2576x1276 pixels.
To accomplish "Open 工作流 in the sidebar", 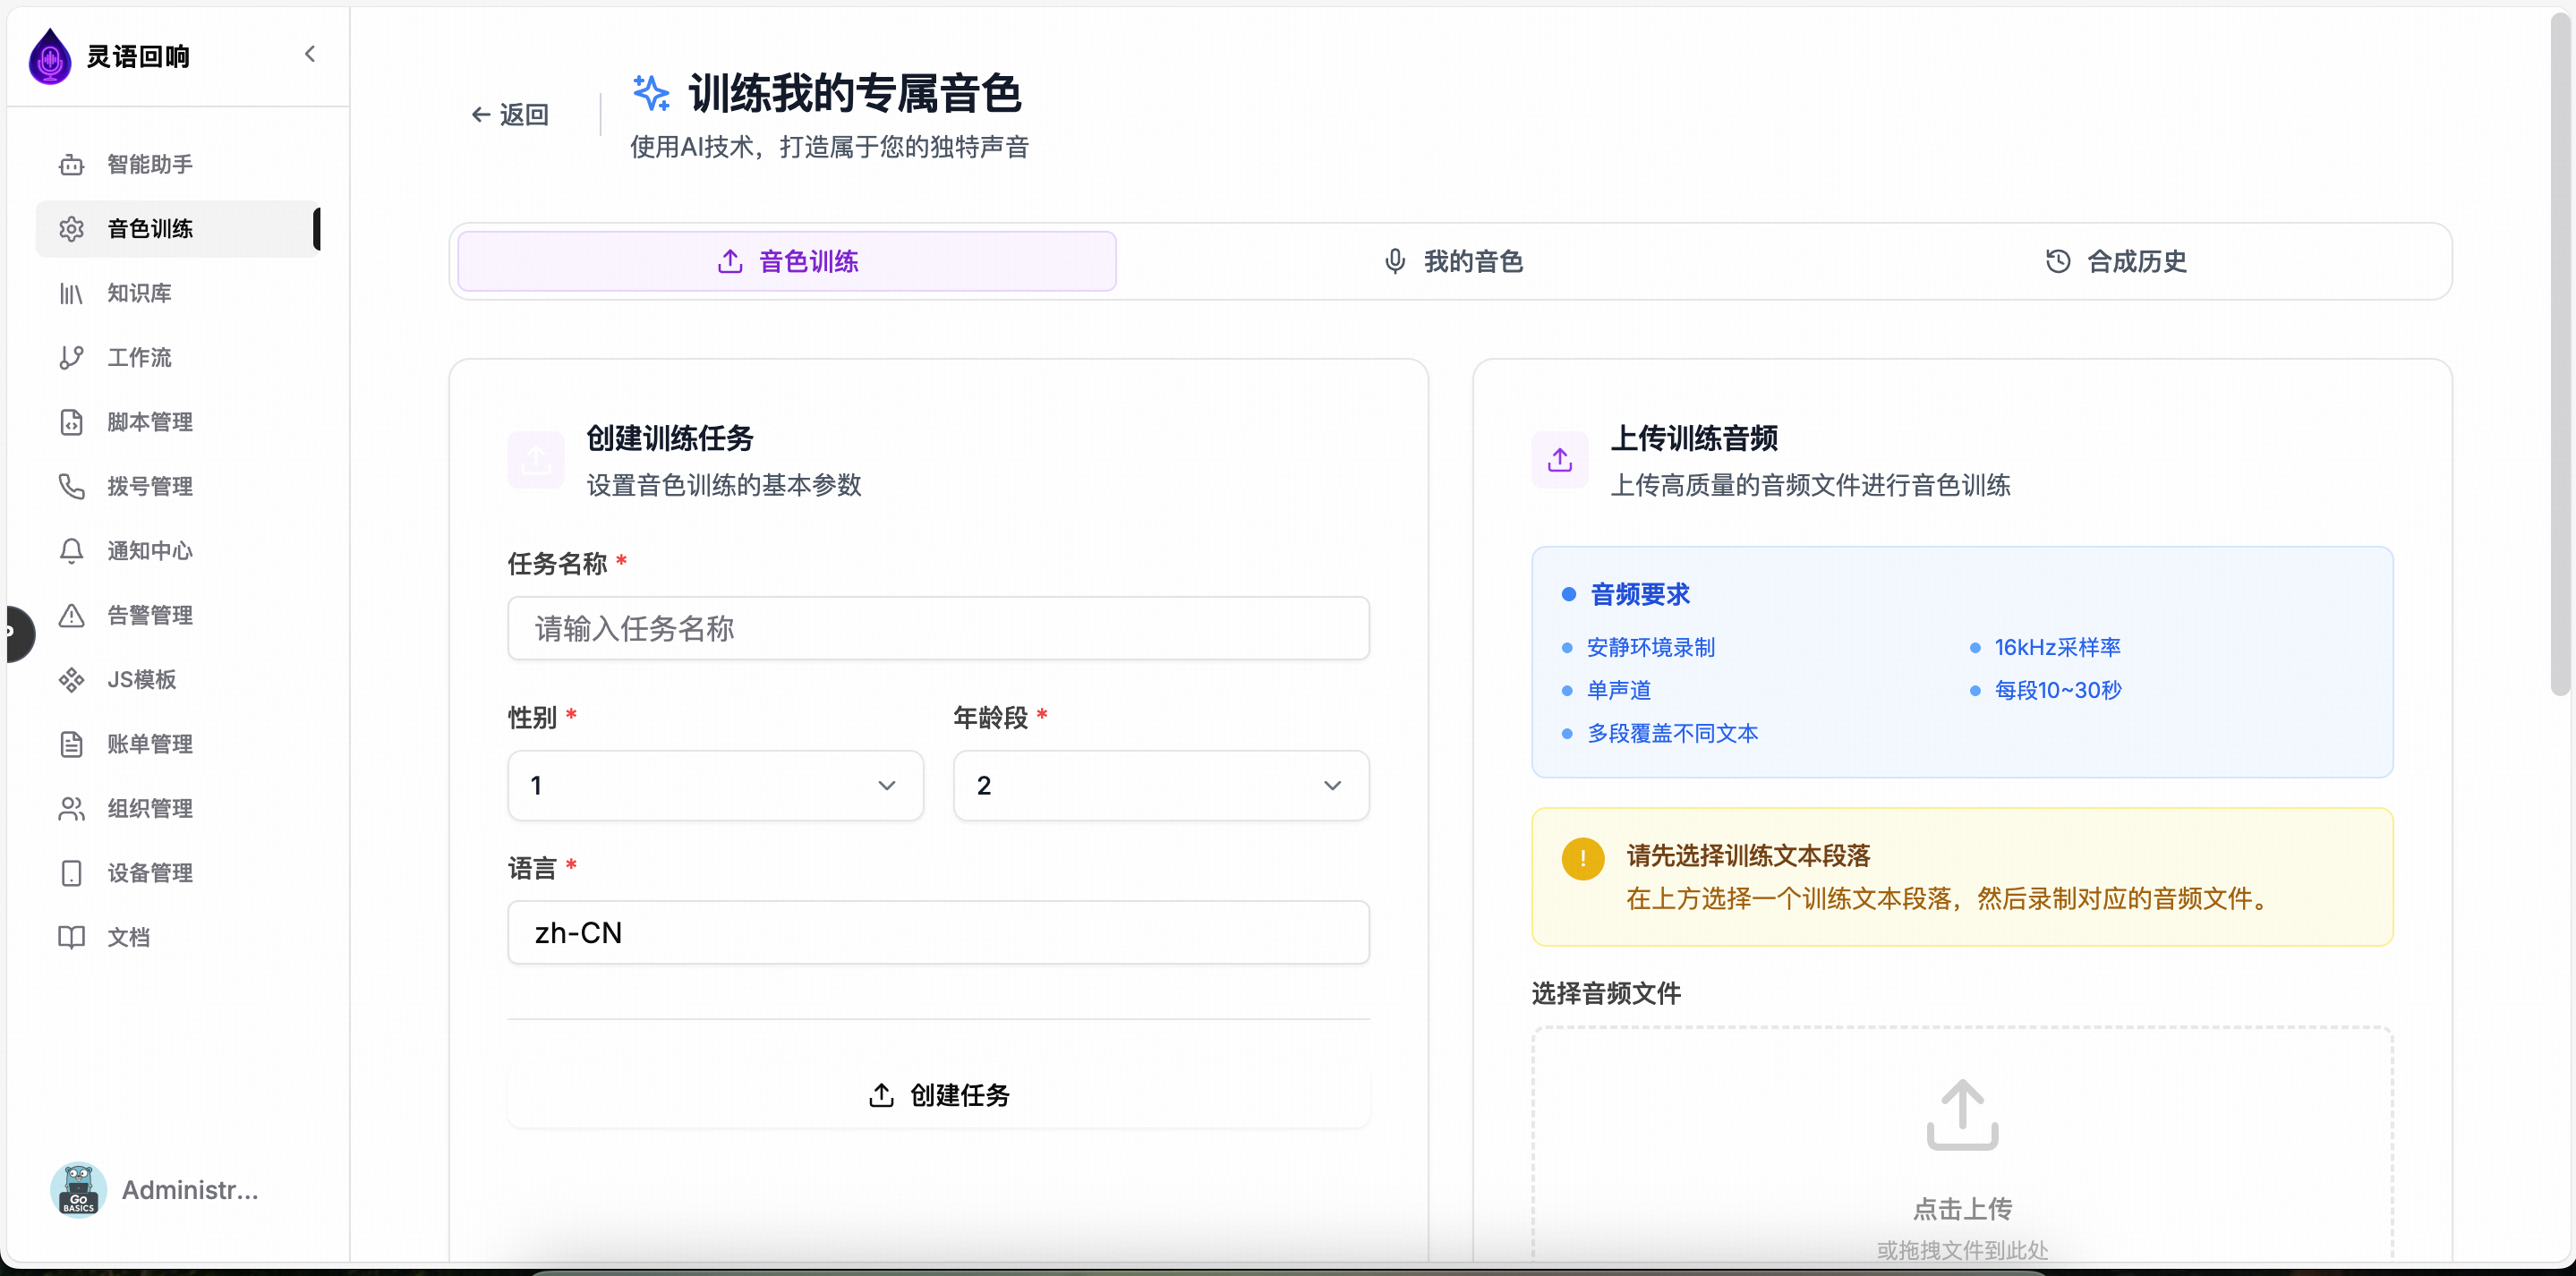I will click(x=178, y=358).
